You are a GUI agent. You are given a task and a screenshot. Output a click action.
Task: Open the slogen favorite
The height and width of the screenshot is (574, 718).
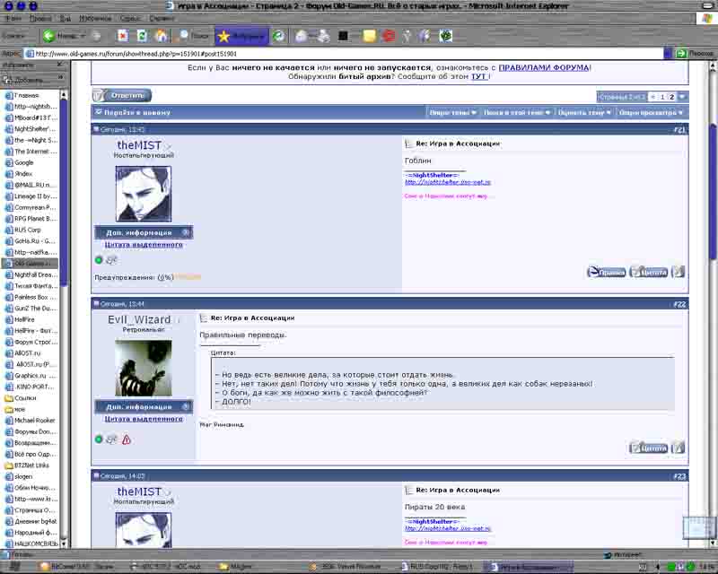tap(19, 476)
